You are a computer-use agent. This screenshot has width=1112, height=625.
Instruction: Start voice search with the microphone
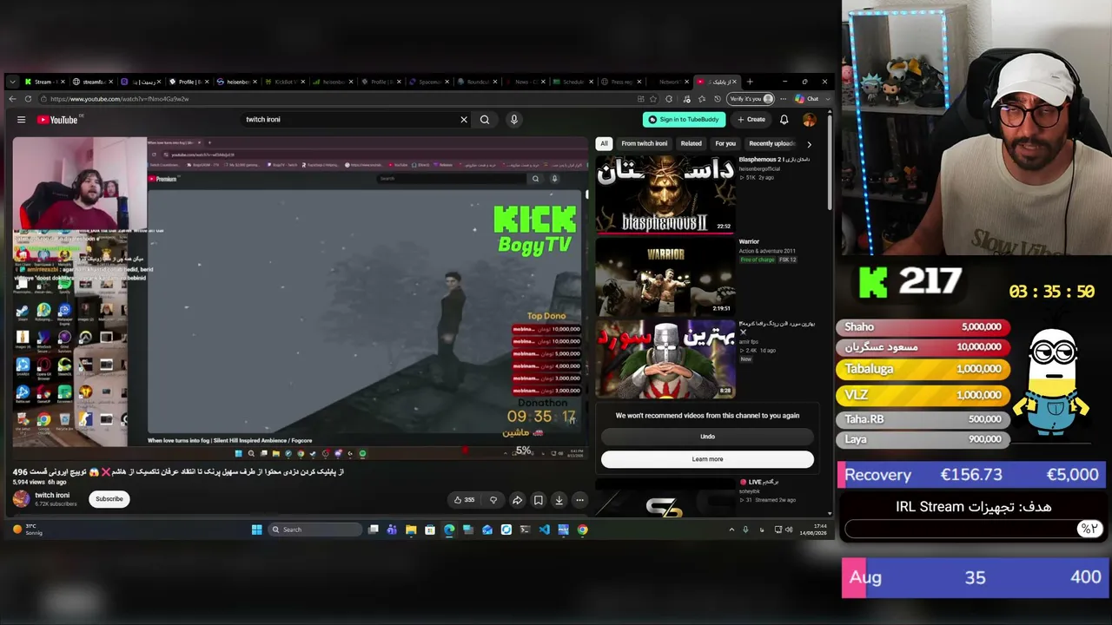(x=514, y=120)
